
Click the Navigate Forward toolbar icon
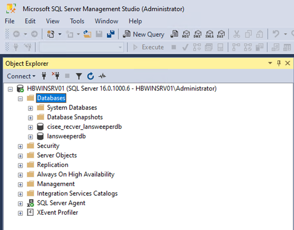[x=34, y=34]
